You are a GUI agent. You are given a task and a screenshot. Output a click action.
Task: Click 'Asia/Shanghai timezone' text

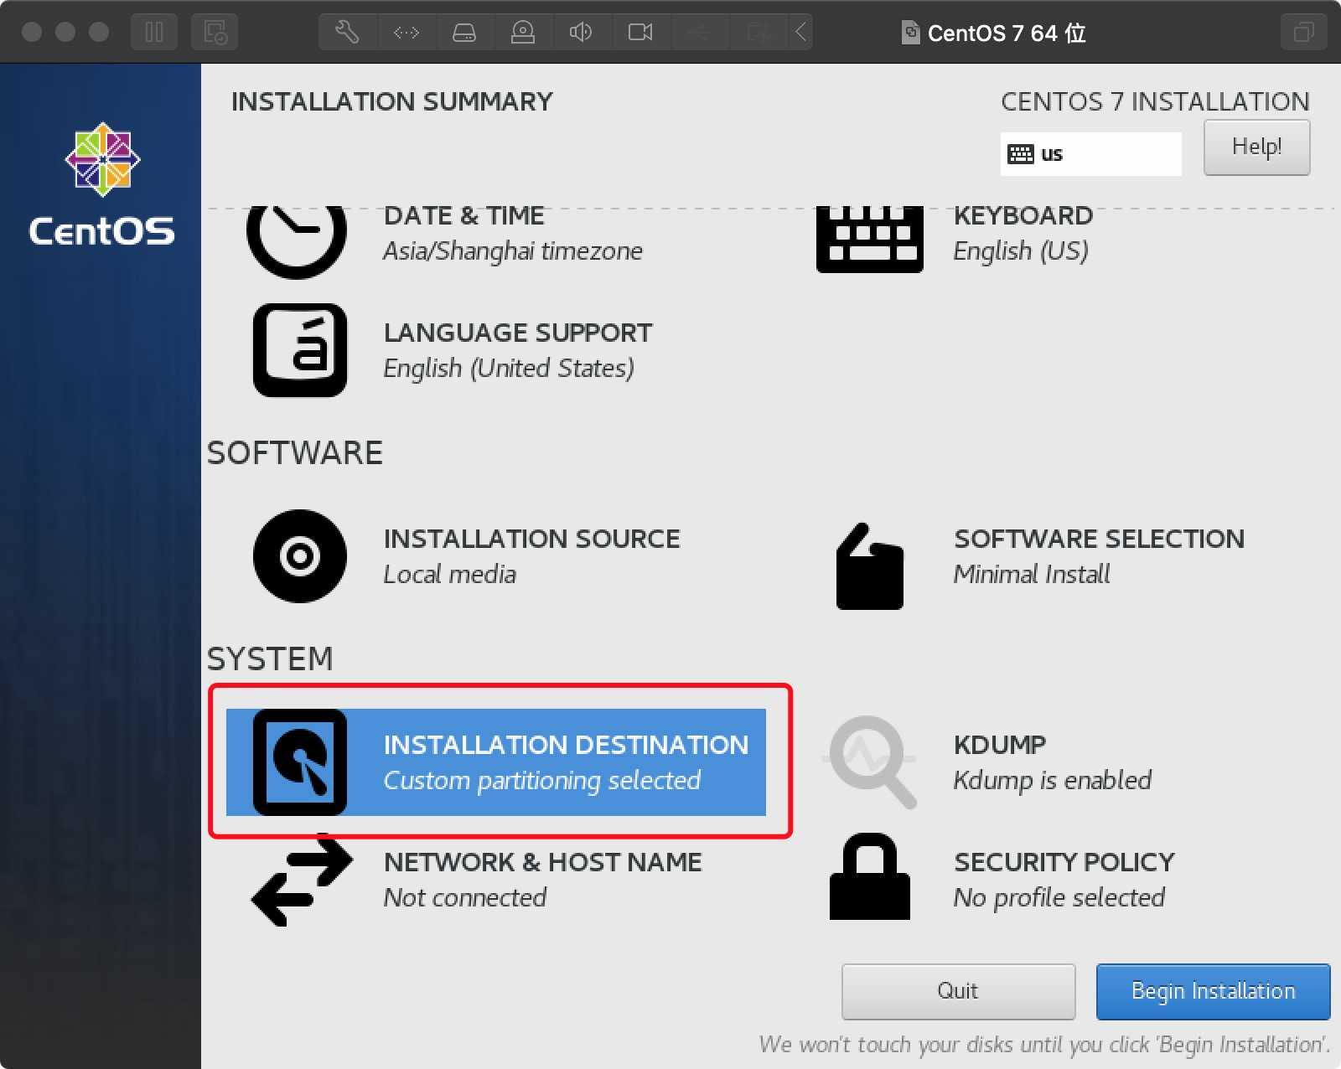click(x=513, y=250)
